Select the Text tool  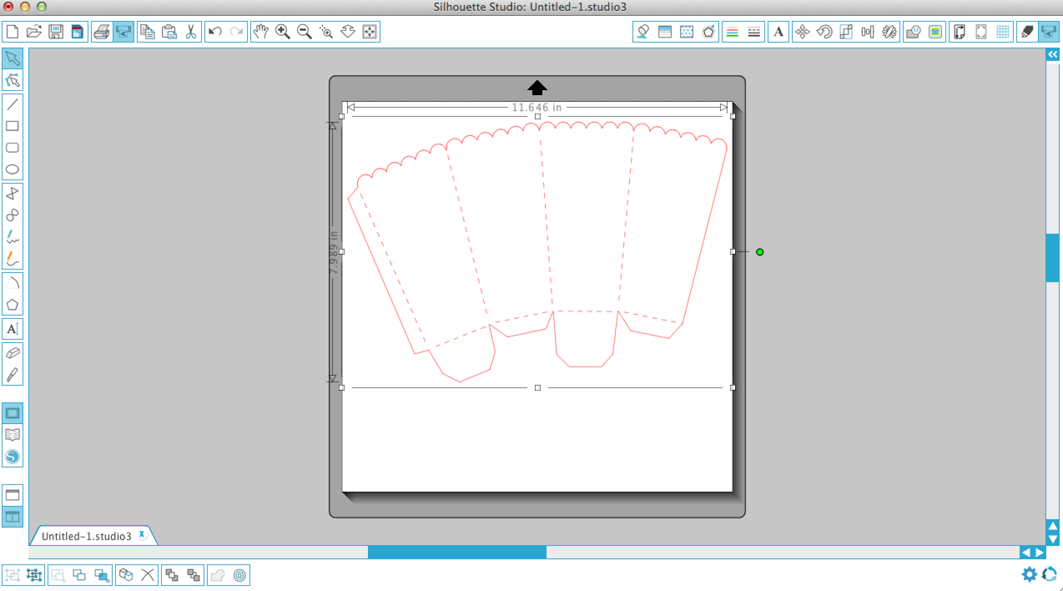pos(13,329)
